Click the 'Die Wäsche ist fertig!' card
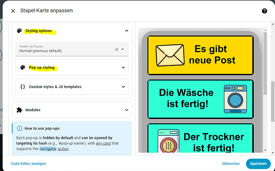 click(x=200, y=99)
